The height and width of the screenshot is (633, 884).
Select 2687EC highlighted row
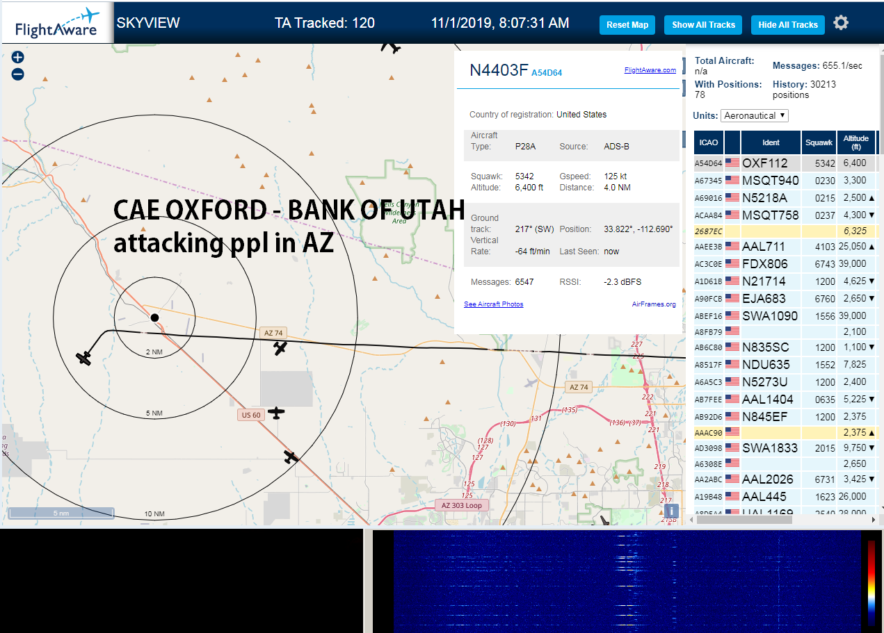click(x=785, y=231)
